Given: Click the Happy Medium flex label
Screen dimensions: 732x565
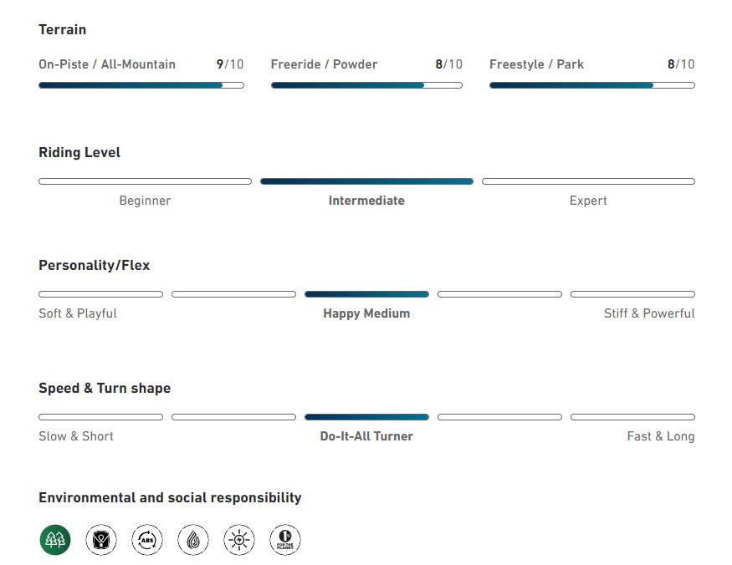Looking at the screenshot, I should coord(366,313).
